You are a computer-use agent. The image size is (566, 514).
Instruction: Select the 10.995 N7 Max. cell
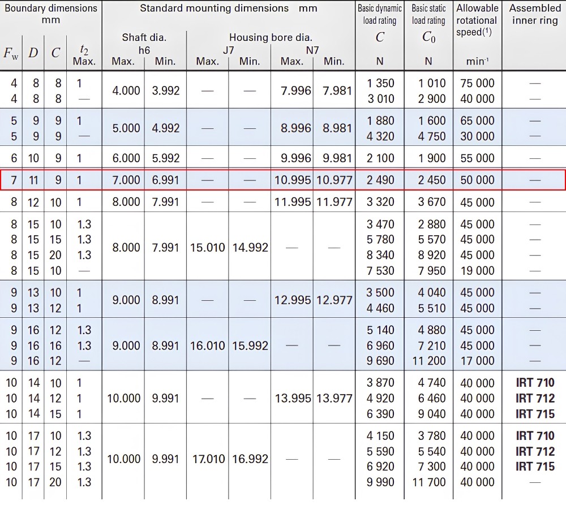293,180
